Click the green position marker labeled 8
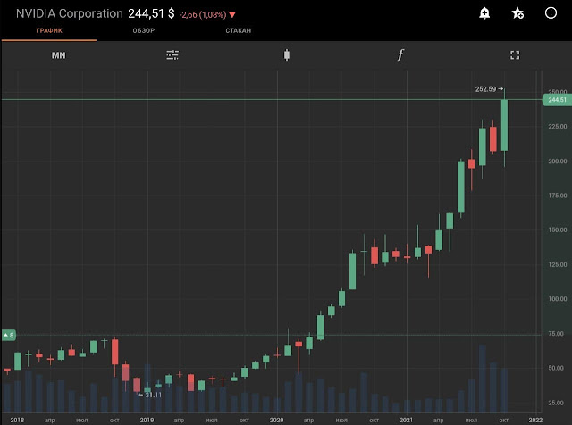Viewport: 572px width, 425px height. [9, 335]
